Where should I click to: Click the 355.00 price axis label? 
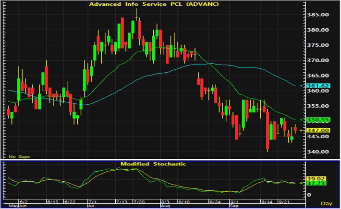click(x=318, y=106)
